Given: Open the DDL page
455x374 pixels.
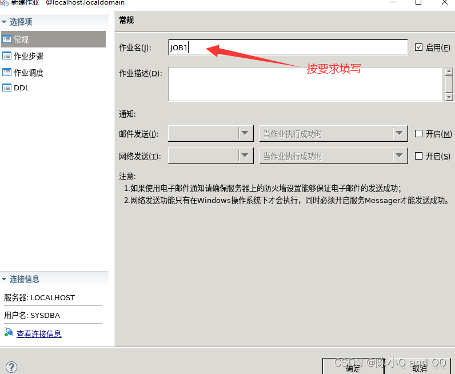Looking at the screenshot, I should click(x=22, y=87).
